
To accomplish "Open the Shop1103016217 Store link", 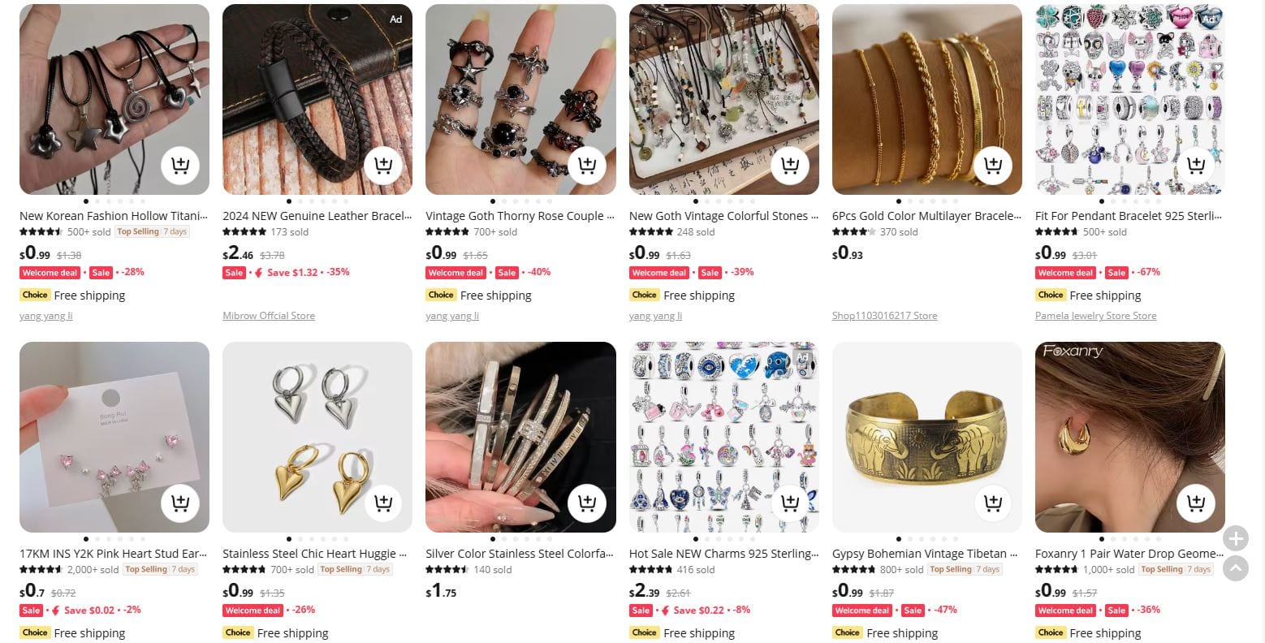I will click(884, 316).
